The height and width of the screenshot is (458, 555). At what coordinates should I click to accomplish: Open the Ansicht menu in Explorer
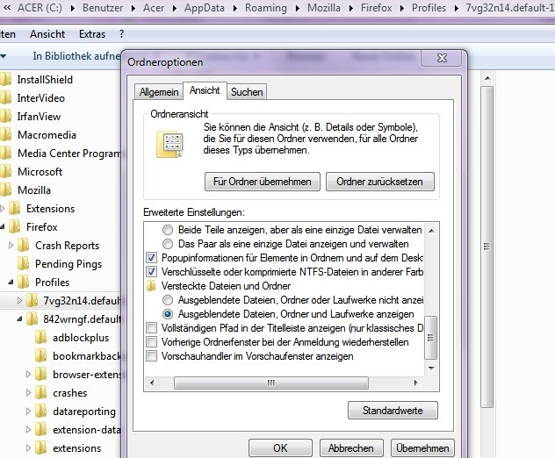[47, 34]
